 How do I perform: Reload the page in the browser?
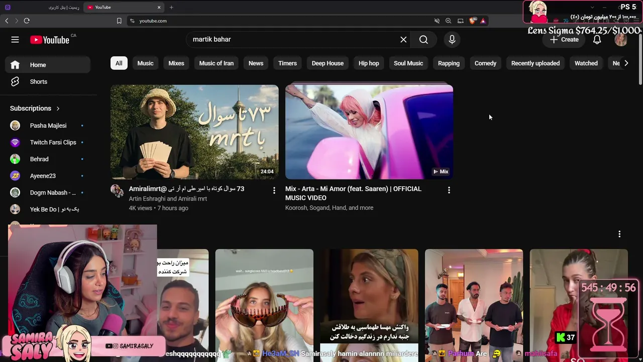27,21
